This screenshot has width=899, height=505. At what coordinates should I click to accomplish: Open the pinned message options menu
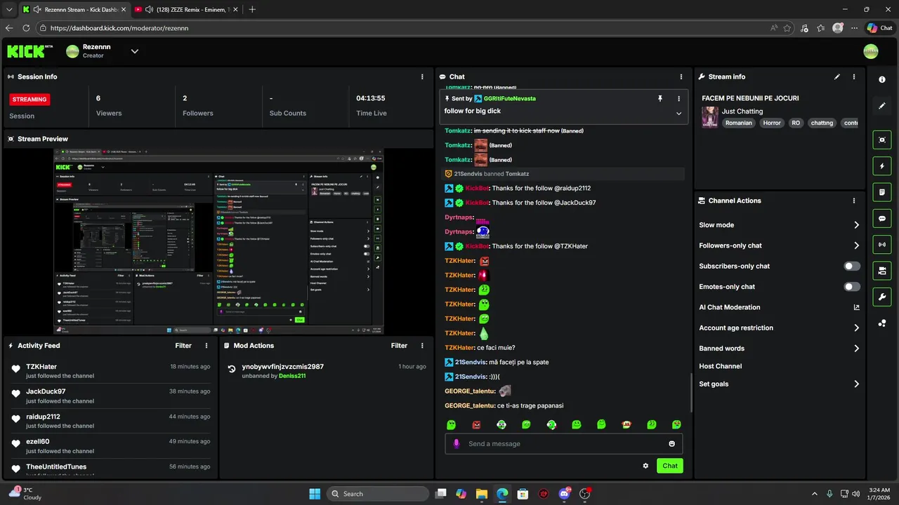678,99
